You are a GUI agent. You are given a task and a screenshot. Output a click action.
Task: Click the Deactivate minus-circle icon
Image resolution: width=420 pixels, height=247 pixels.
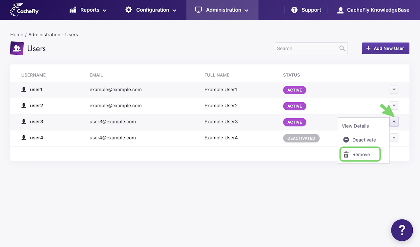coord(346,140)
